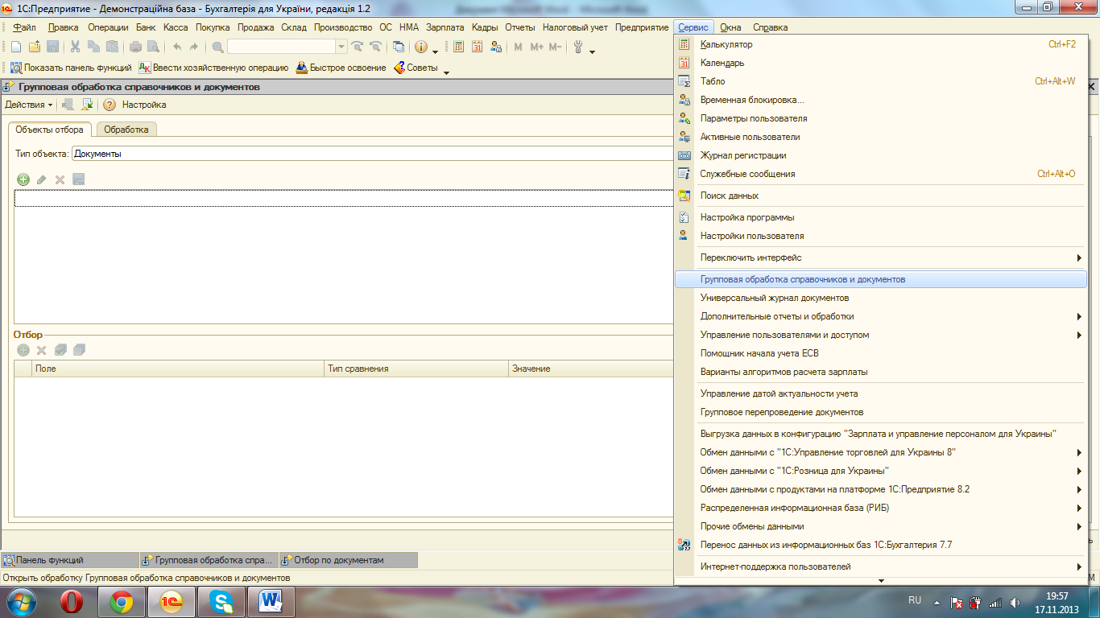Switch to Skype in the taskbar

click(221, 602)
